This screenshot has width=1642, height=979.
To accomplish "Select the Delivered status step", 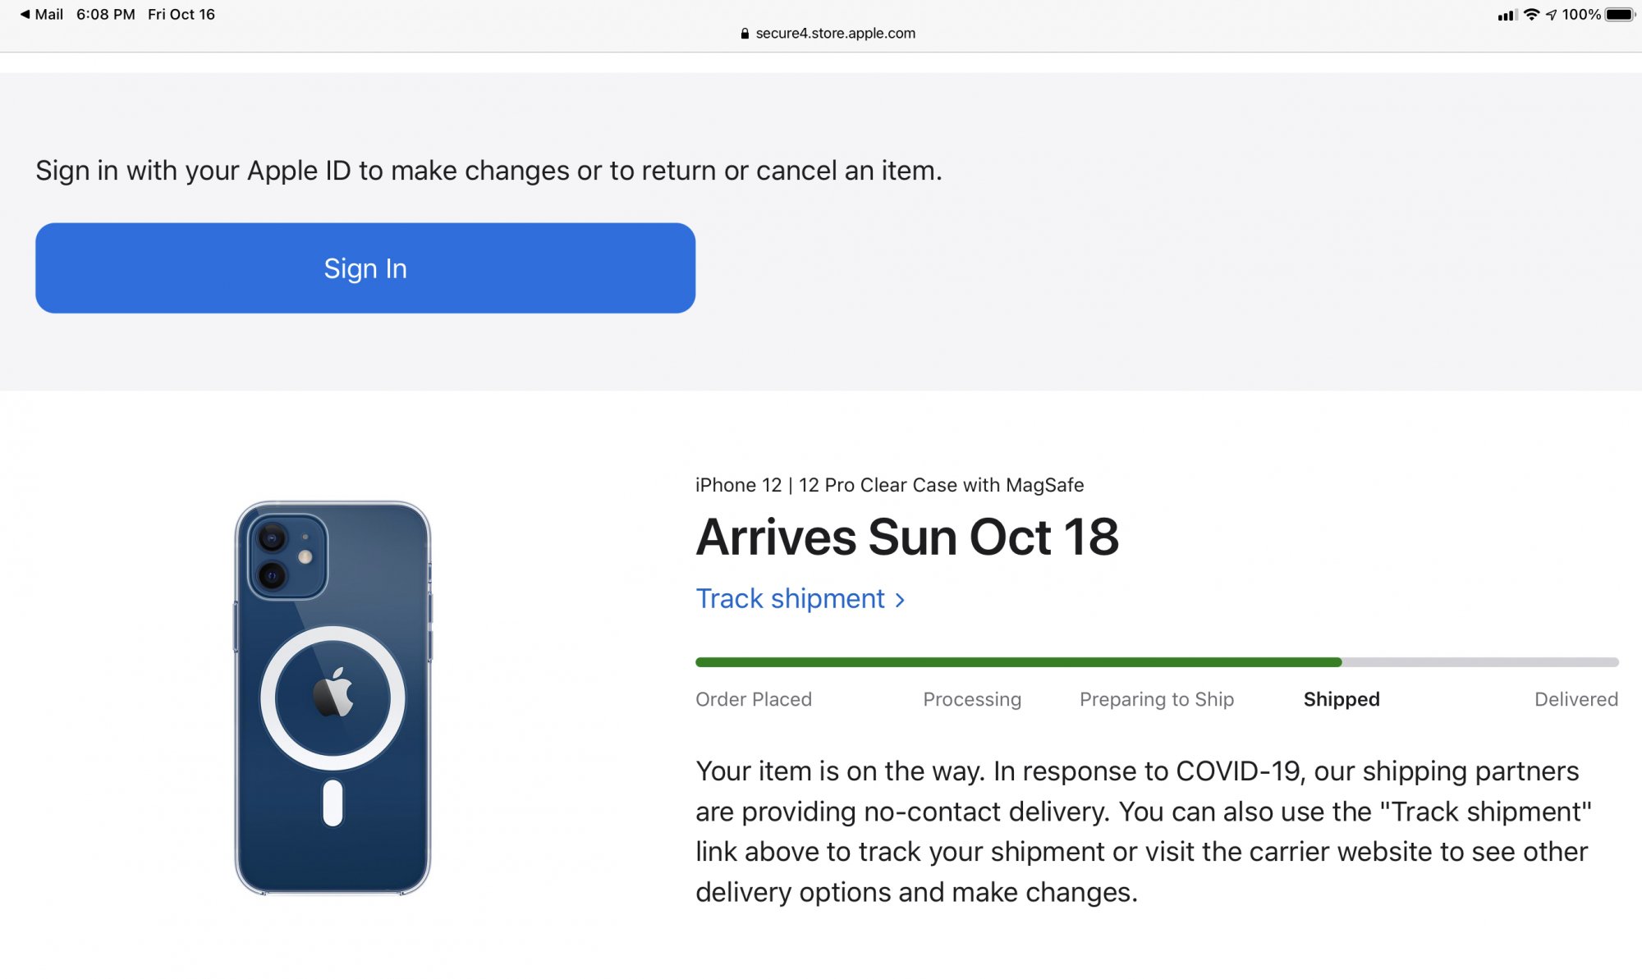I will click(x=1575, y=699).
